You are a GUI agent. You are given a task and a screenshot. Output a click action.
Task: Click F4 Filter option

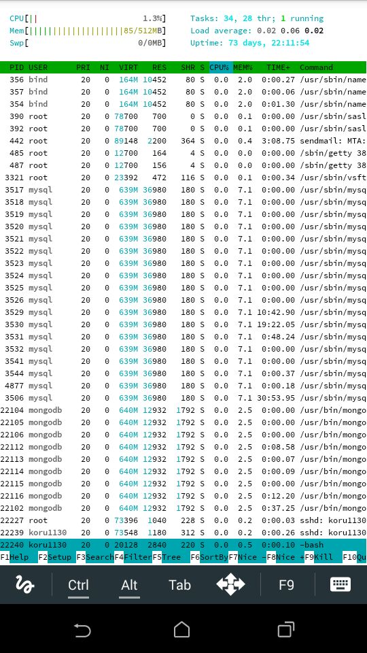tap(133, 557)
